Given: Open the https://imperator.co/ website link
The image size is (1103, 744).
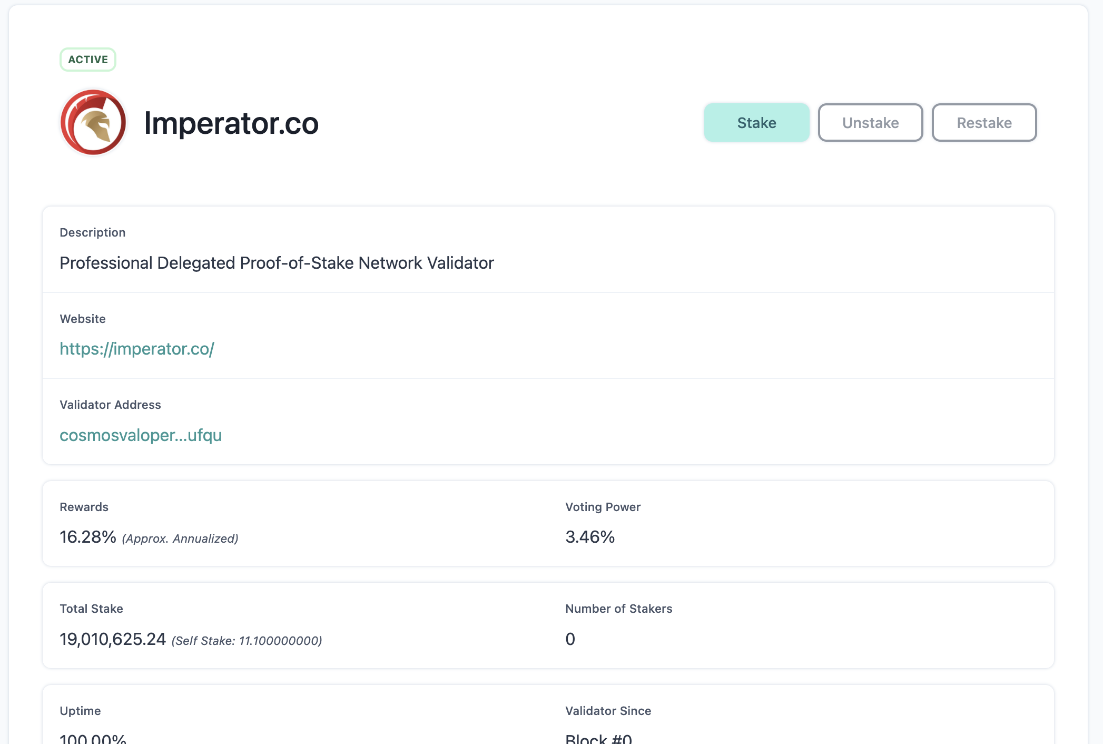Looking at the screenshot, I should click(137, 349).
